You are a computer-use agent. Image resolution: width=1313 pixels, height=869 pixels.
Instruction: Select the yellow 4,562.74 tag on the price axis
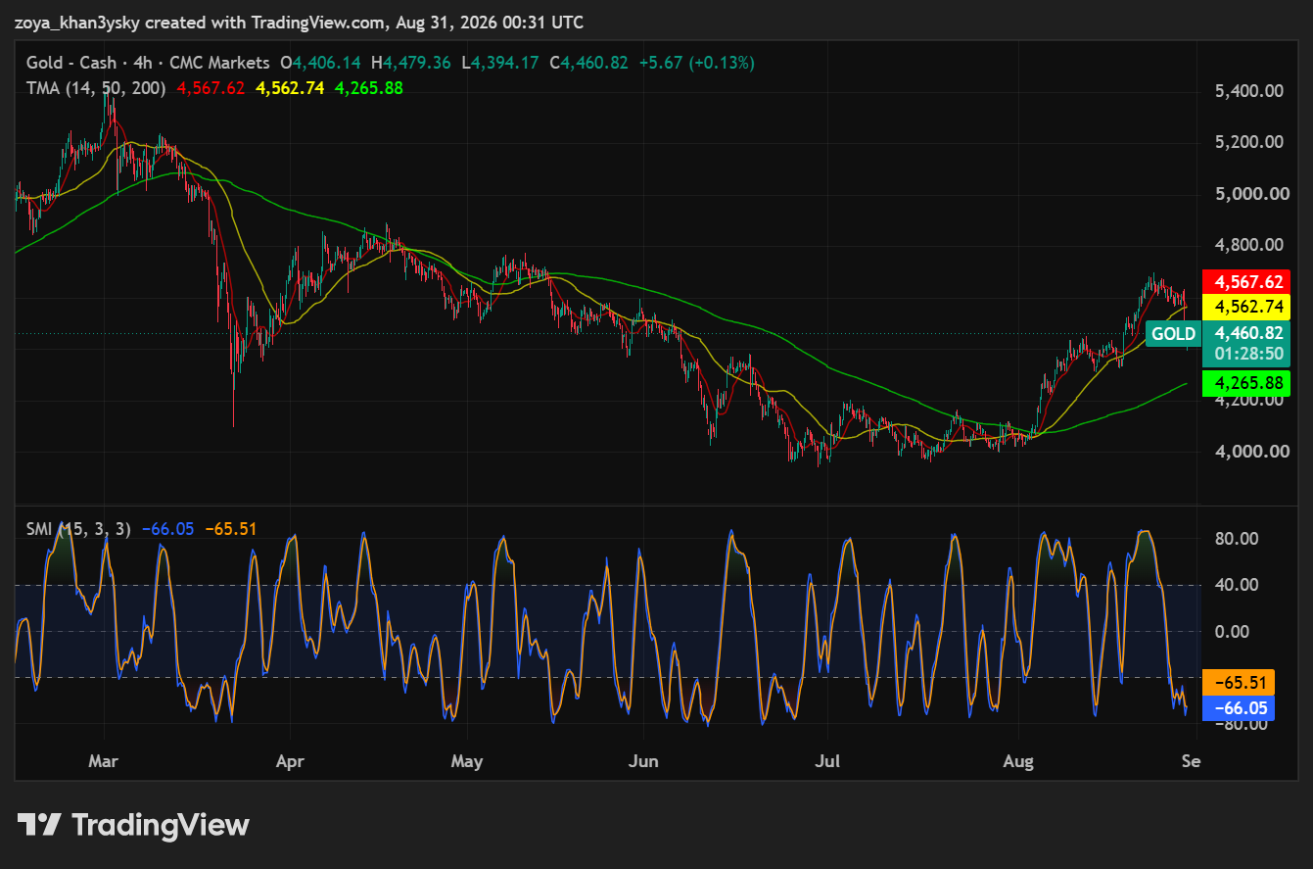pyautogui.click(x=1248, y=307)
